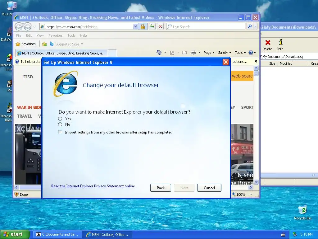Click the 7-Zip Downloads path field
The height and width of the screenshot is (239, 318).
[289, 57]
